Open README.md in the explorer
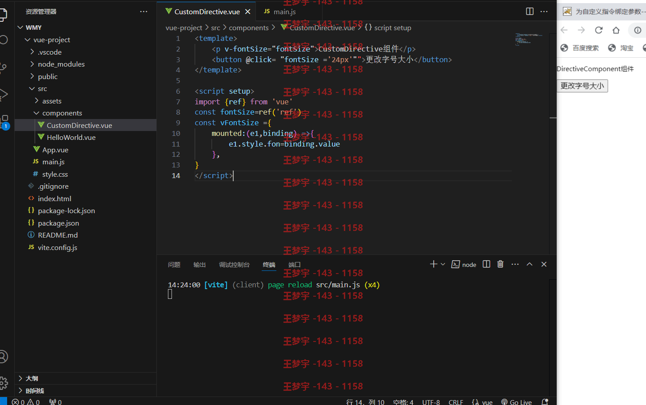The width and height of the screenshot is (646, 405). (86, 235)
